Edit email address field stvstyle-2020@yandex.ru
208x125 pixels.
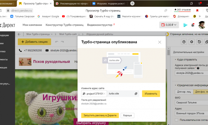(192, 73)
